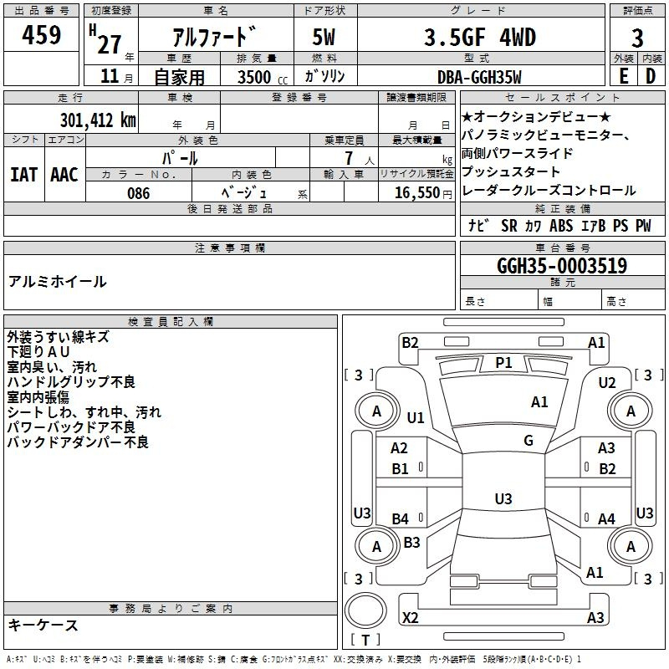Image resolution: width=669 pixels, height=669 pixels.
Task: Click the A3 rear bumper mark
Action: click(x=595, y=617)
